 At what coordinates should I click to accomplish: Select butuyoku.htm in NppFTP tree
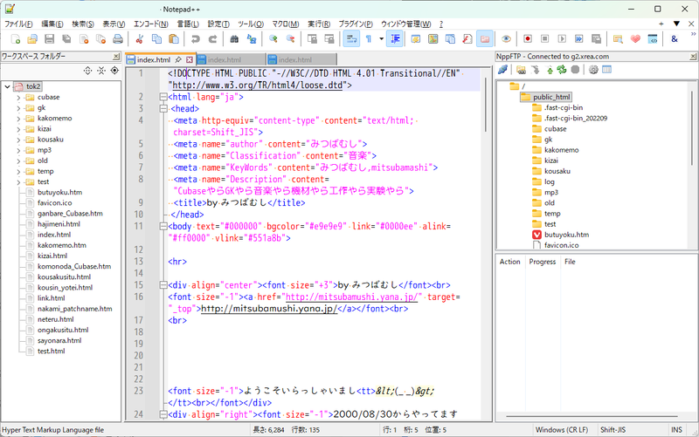click(566, 235)
